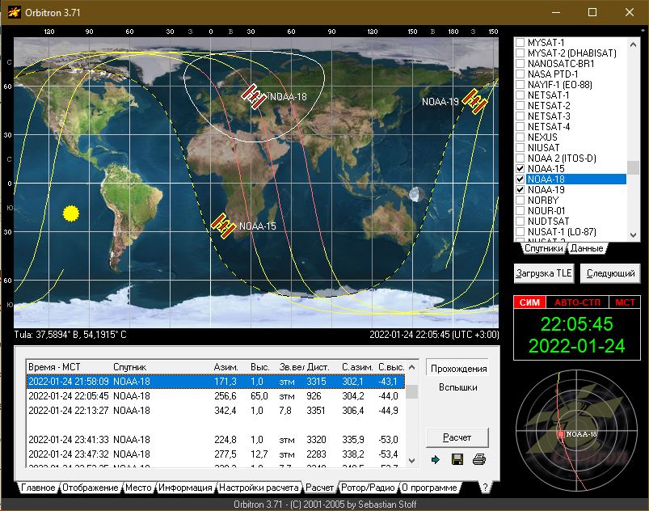
Task: Toggle the MYSAT-1 checkbox
Action: (x=520, y=43)
